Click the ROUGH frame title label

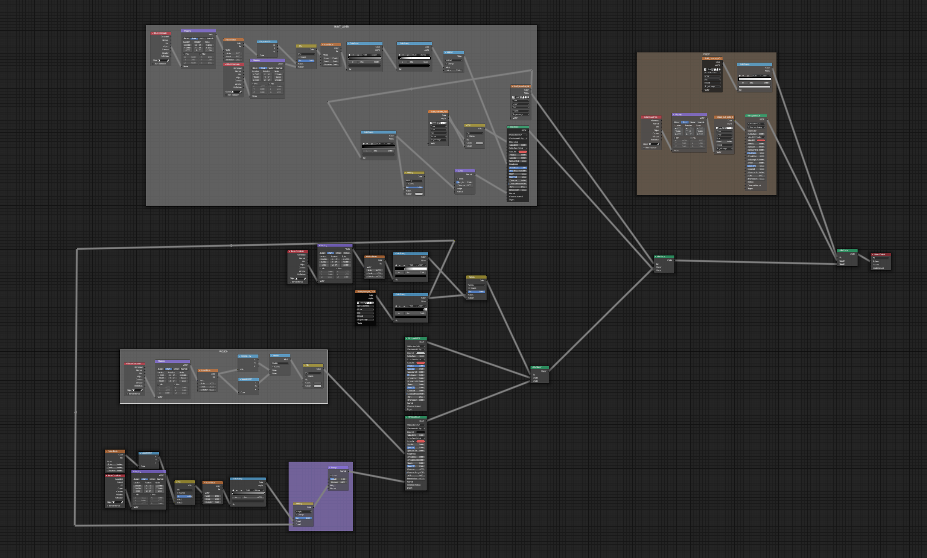[x=224, y=351]
